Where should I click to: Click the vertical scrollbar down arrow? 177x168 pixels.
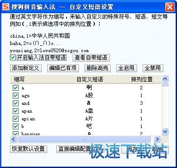[x=165, y=131]
